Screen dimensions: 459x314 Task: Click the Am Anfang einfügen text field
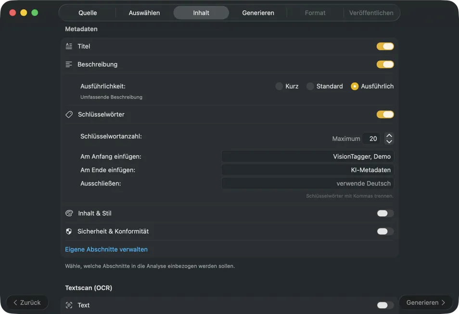click(x=307, y=157)
